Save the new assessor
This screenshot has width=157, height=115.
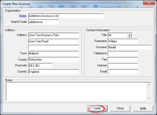97,108
